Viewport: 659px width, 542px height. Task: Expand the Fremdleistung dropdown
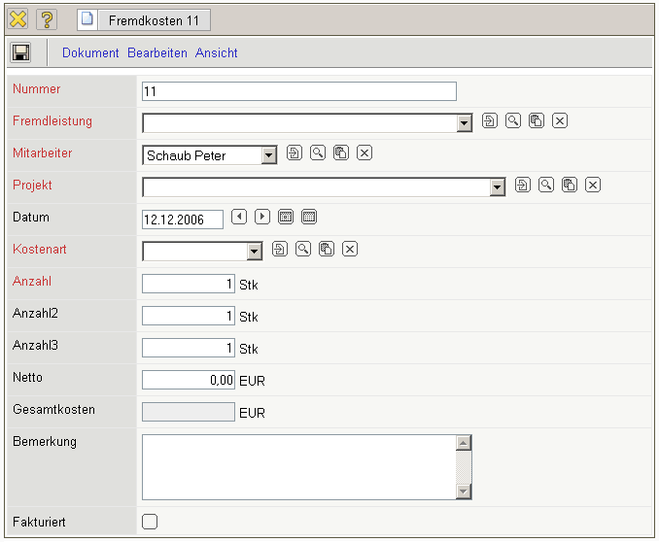(464, 123)
